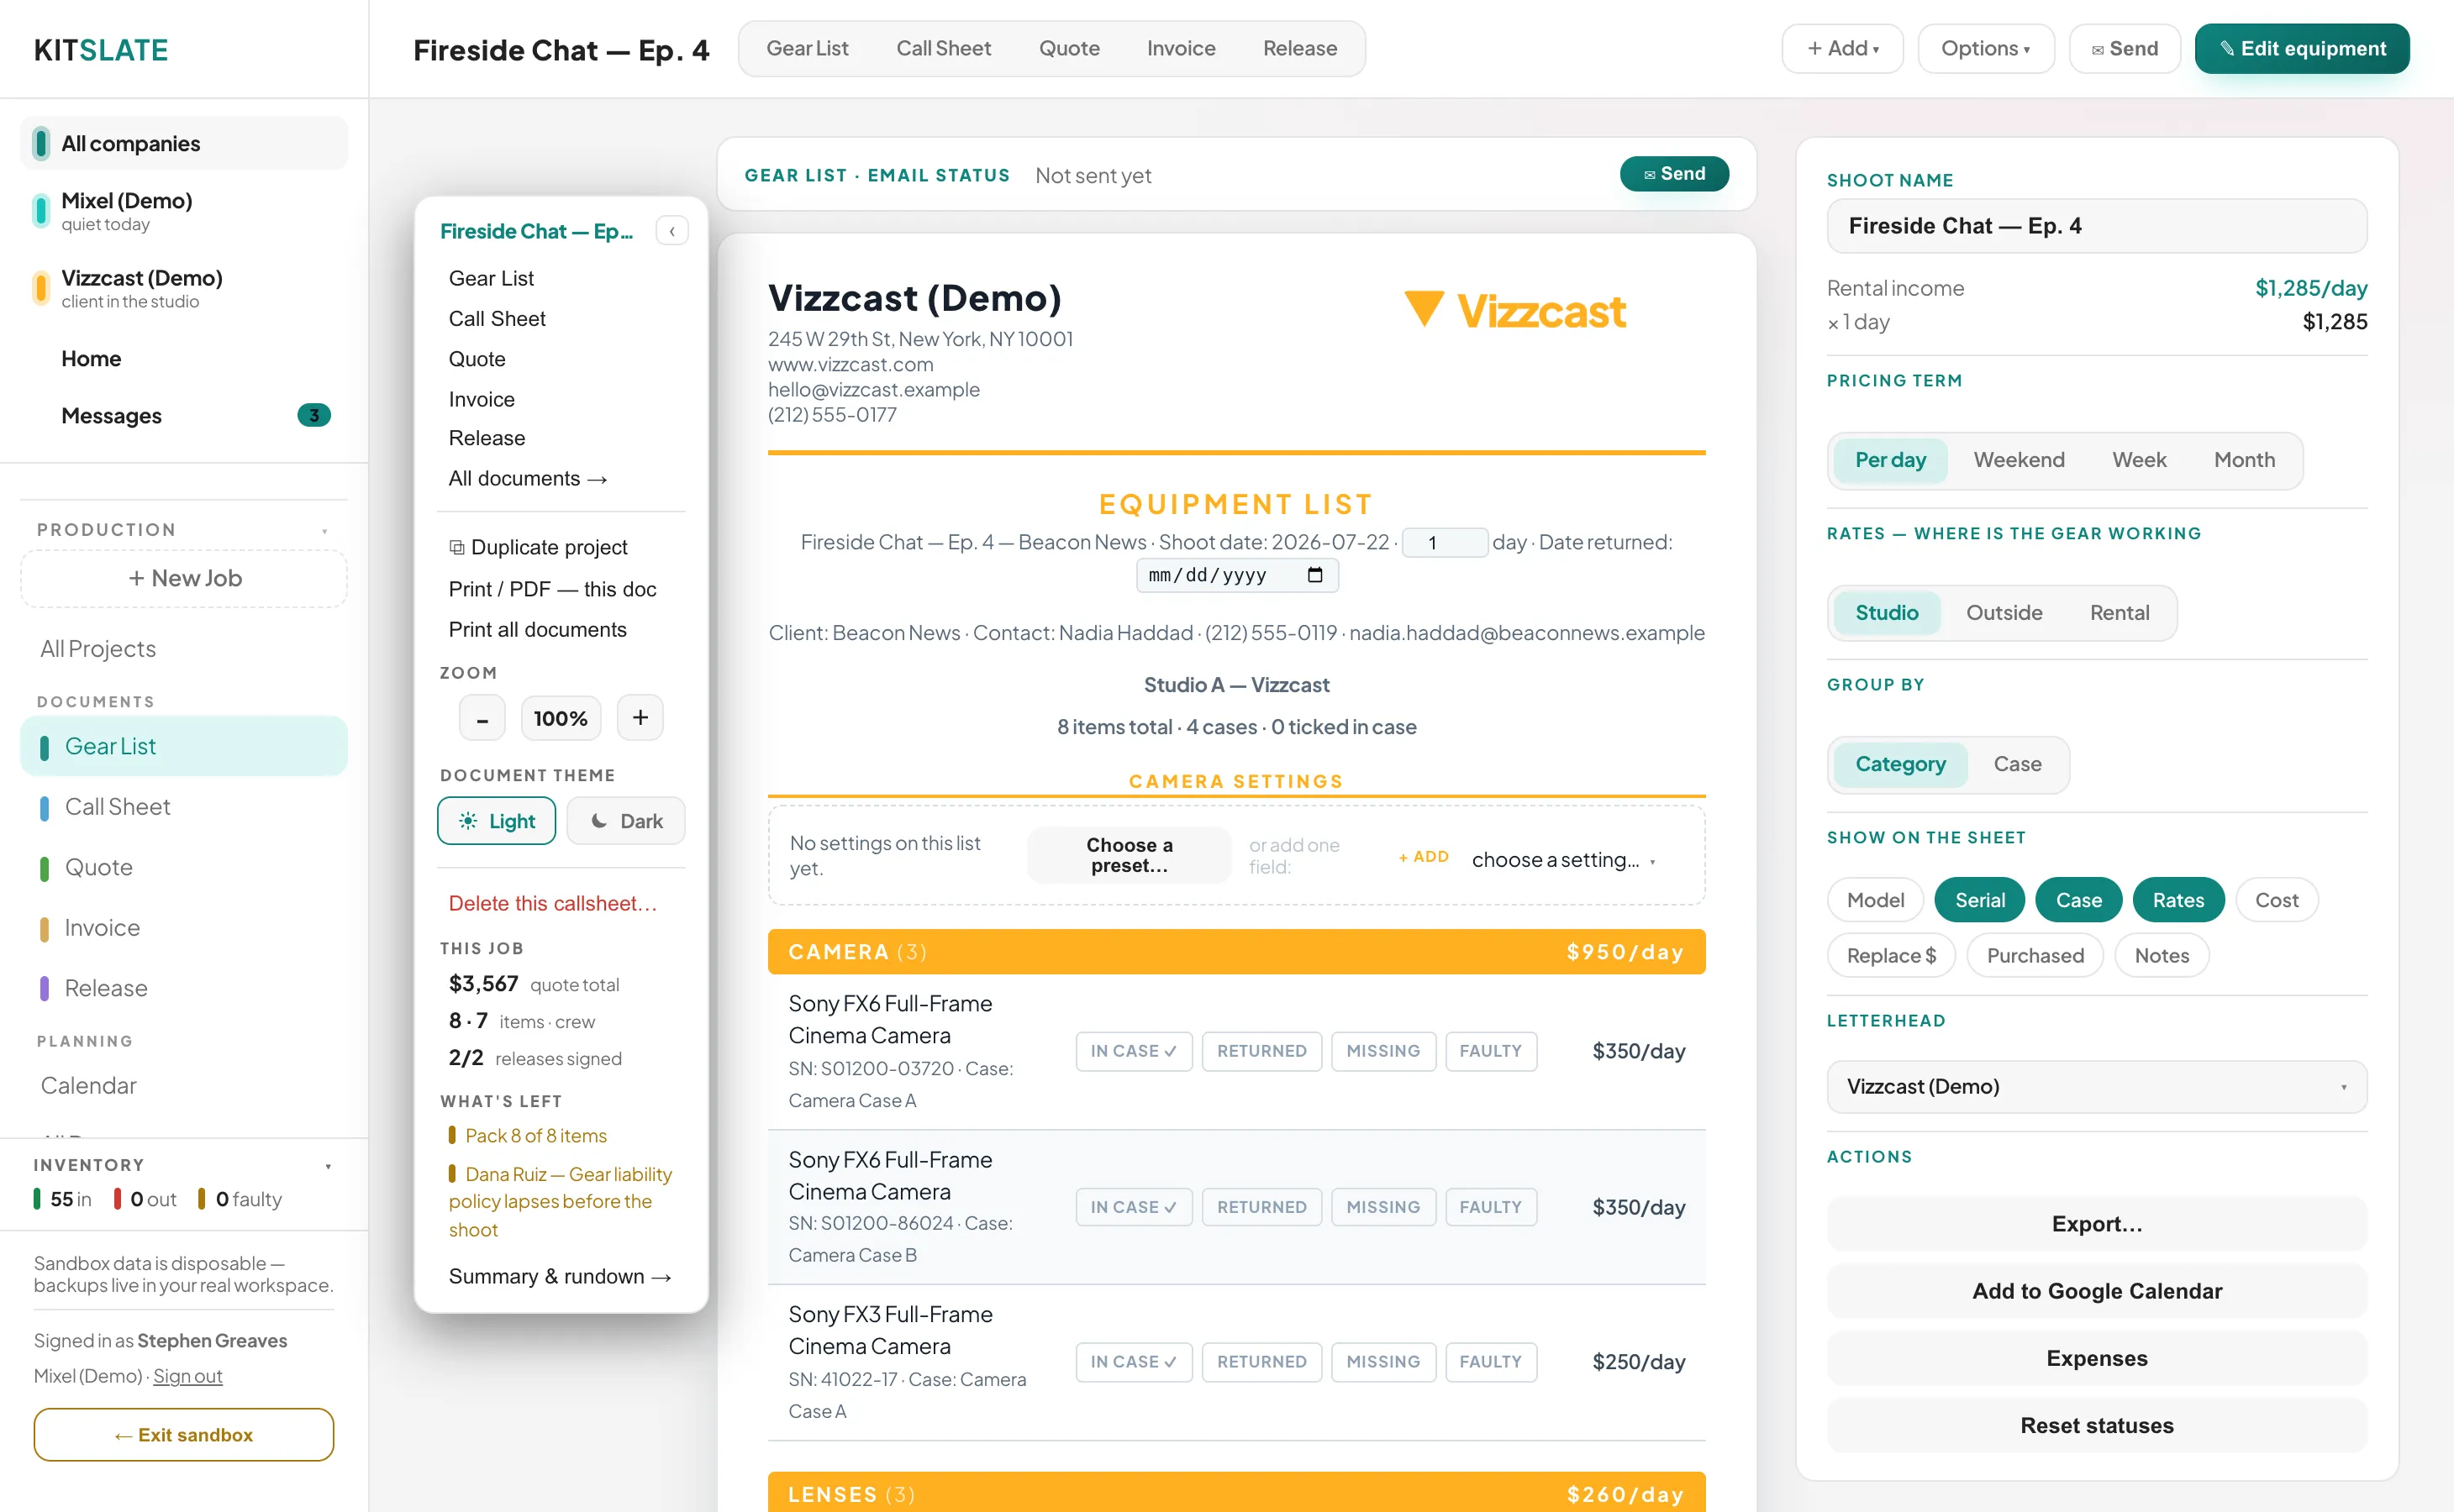Mark first Sony FX6 S01200-03720 as In Case
This screenshot has width=2454, height=1512.
pyautogui.click(x=1134, y=1051)
